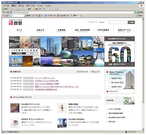146x135 pixels.
Task: Click the Google Toolbar colorful news icon
Action: 40,16
